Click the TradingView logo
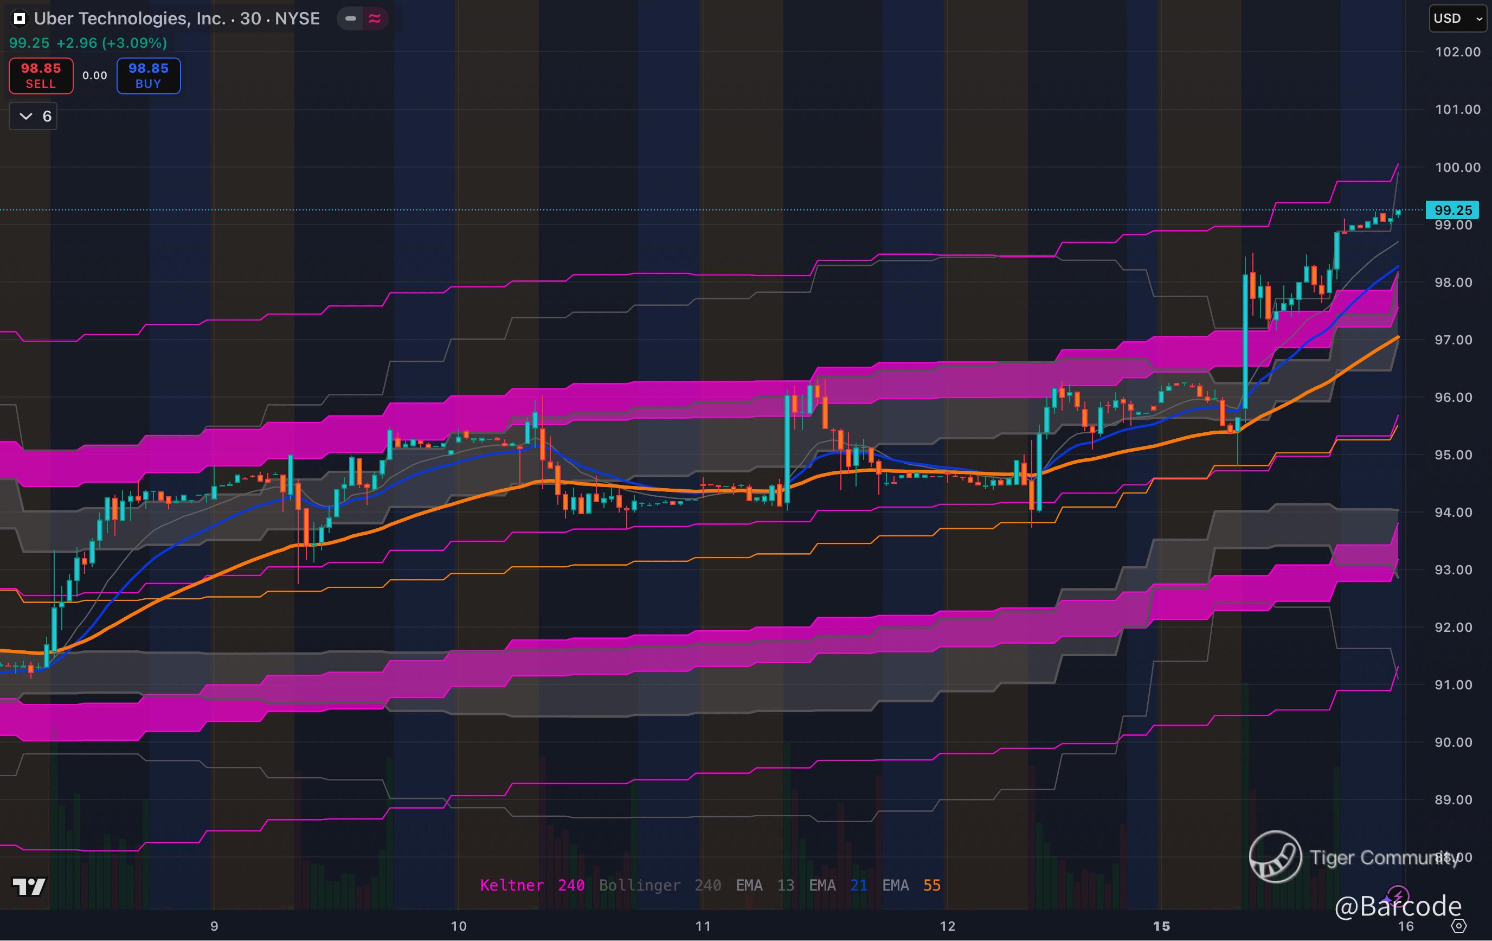Image resolution: width=1492 pixels, height=941 pixels. [x=29, y=886]
